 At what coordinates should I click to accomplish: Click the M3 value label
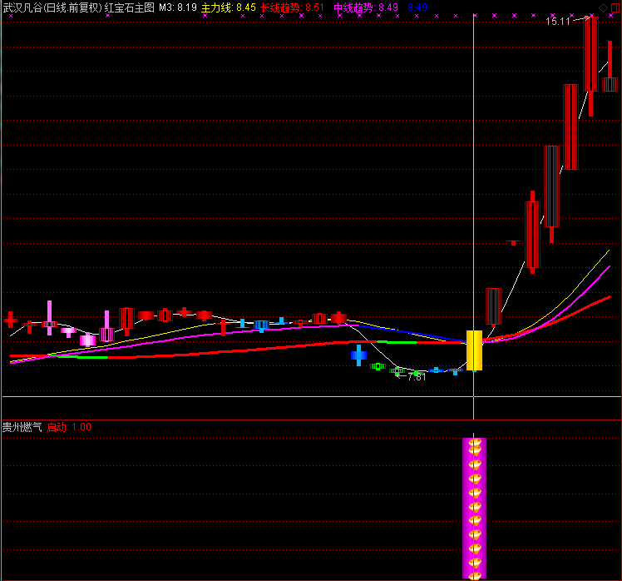177,7
